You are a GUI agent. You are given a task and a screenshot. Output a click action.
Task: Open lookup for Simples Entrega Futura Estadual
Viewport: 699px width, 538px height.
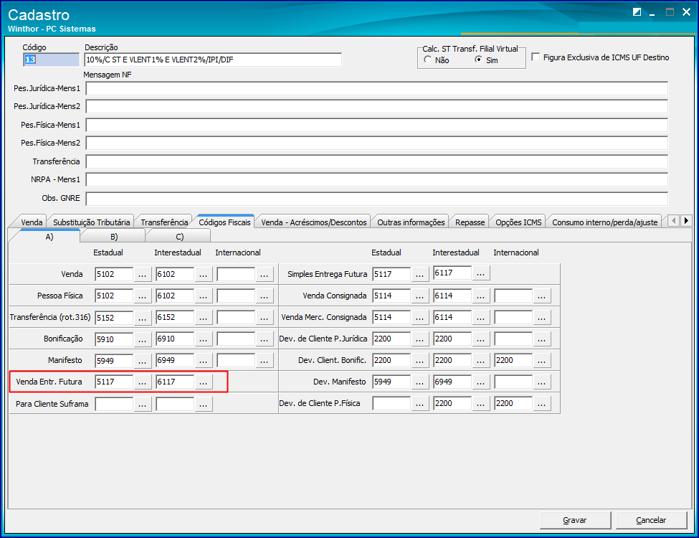click(x=419, y=274)
